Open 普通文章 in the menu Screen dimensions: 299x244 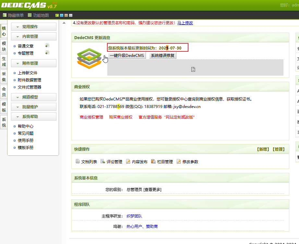[x=26, y=46]
